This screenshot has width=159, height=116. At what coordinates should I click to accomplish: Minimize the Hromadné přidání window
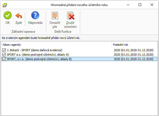click(128, 5)
